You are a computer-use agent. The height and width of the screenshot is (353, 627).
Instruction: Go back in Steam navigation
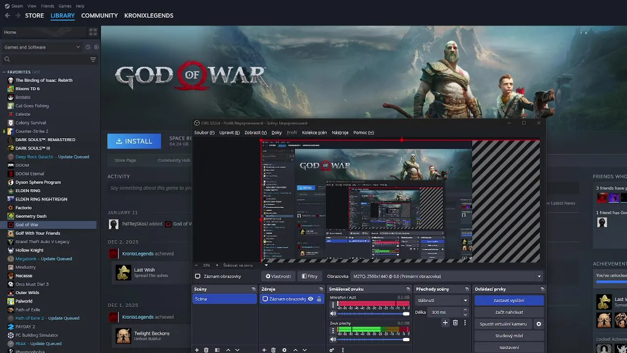7,16
